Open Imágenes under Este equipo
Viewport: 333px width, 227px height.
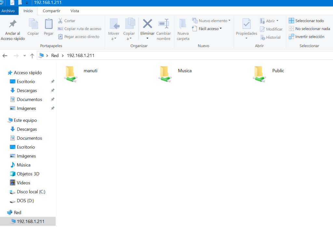point(23,156)
